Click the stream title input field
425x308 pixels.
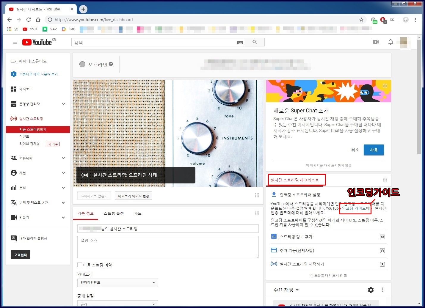[x=168, y=229]
